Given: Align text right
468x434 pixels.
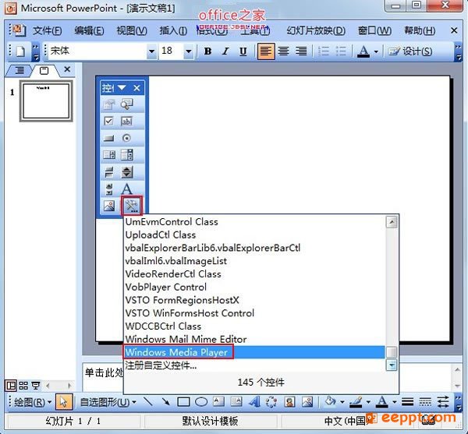Looking at the screenshot, I should [x=301, y=51].
